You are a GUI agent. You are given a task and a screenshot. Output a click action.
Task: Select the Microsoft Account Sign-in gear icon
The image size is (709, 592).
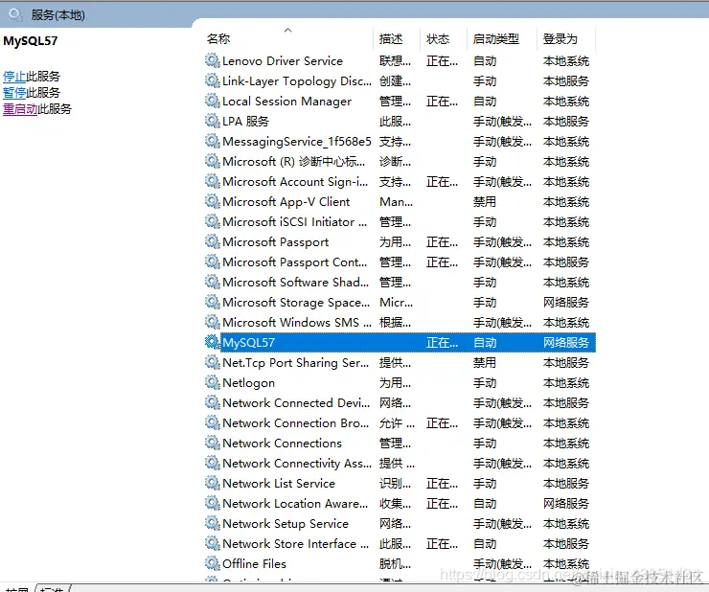212,181
